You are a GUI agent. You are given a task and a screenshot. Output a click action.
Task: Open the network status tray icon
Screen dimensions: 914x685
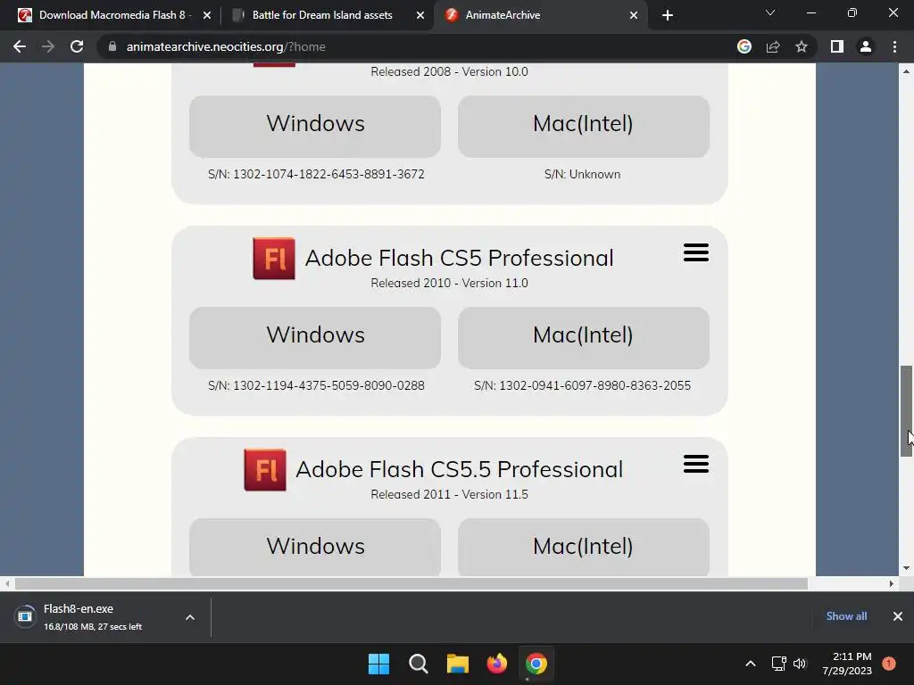(778, 664)
